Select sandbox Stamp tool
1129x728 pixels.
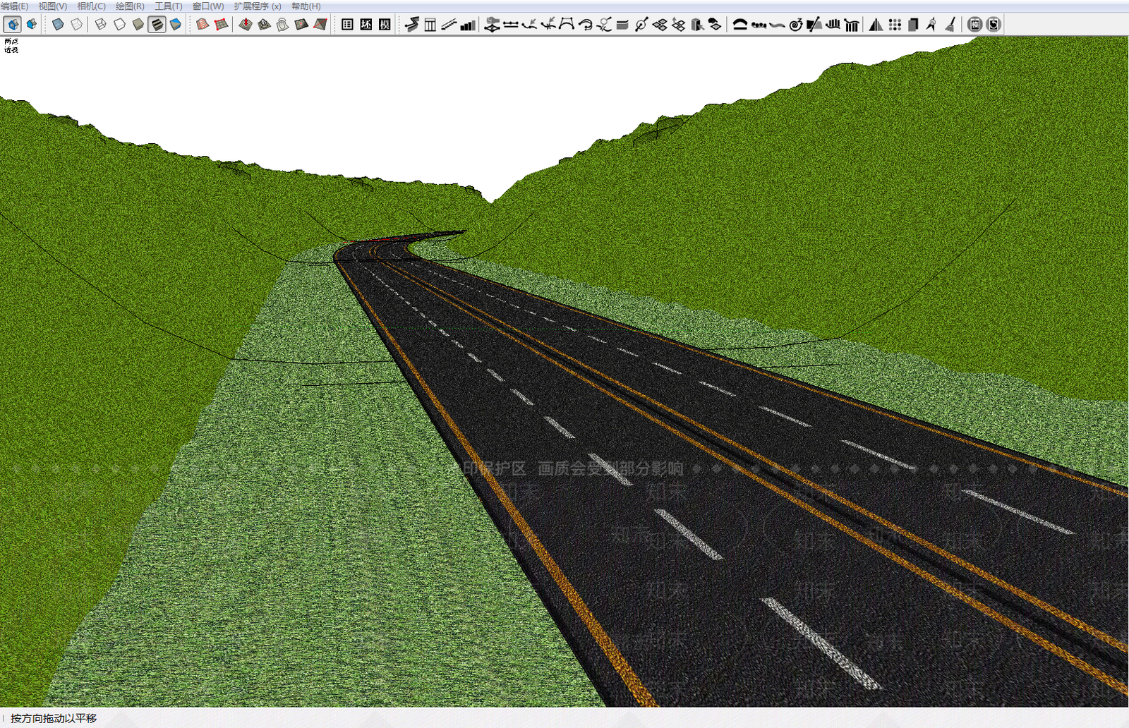coord(264,25)
